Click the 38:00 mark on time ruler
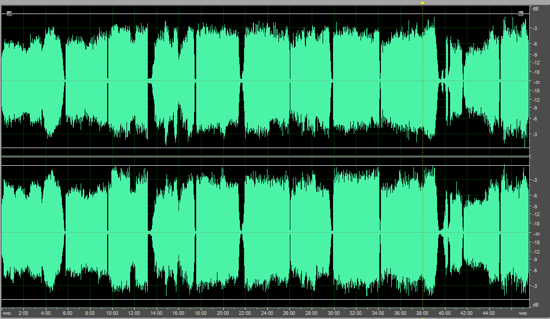 click(423, 313)
